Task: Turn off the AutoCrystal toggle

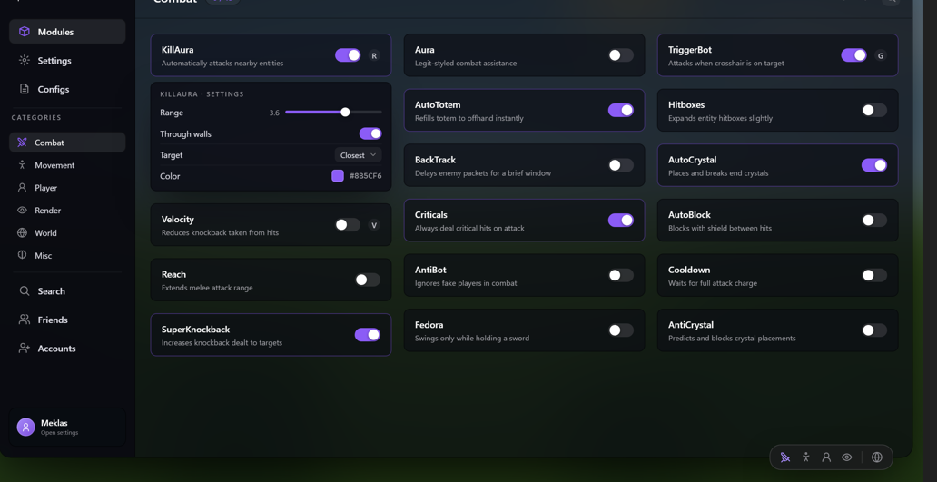Action: (874, 165)
